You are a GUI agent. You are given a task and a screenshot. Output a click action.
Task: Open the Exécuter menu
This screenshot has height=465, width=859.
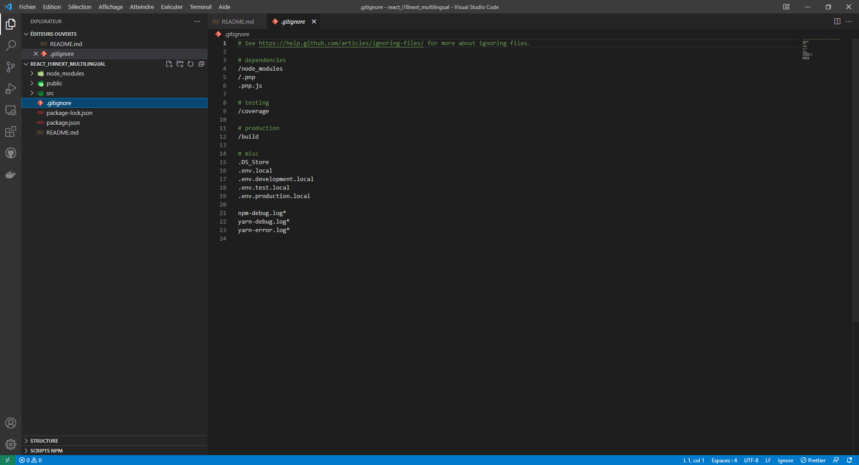pyautogui.click(x=172, y=7)
